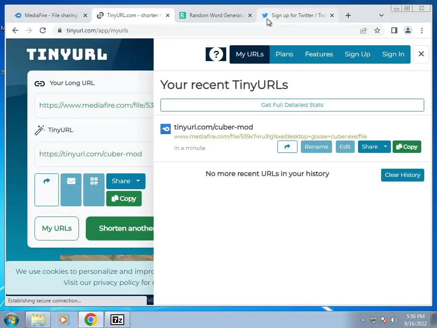
Task: Click the TinyURL help question mark icon
Action: (216, 54)
